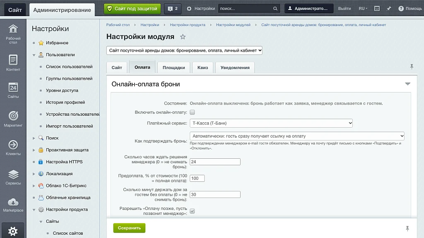424x238 pixels.
Task: Collapse the Онлайн-оплата брони section
Action: coord(407,84)
